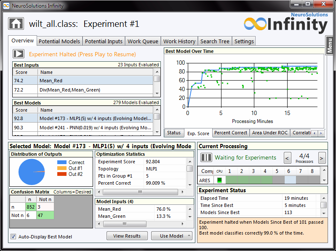
Task: Maximize the NeuroSolutions Infinity window
Action: click(x=308, y=4)
